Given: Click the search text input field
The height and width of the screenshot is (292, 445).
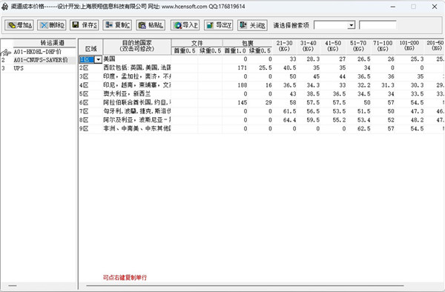Looking at the screenshot, I should (378, 25).
